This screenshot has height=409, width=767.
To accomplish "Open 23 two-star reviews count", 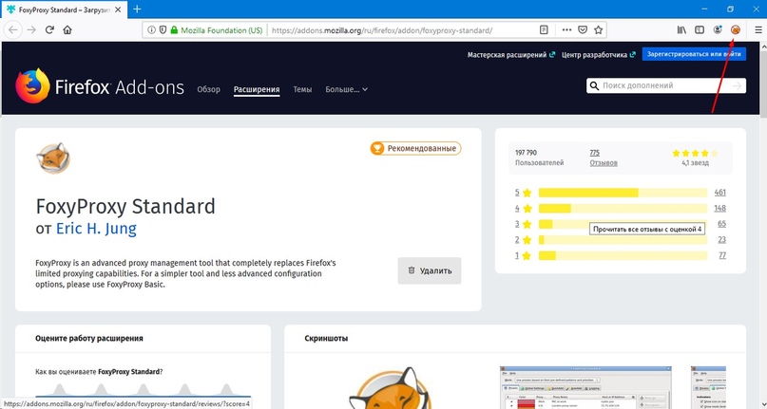I will pos(722,239).
